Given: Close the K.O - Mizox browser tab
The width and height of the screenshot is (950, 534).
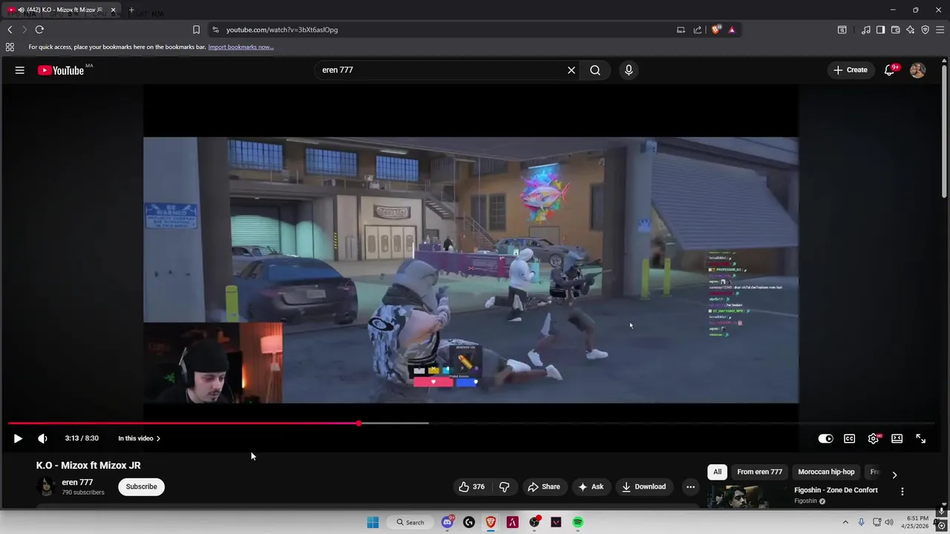Looking at the screenshot, I should point(114,10).
